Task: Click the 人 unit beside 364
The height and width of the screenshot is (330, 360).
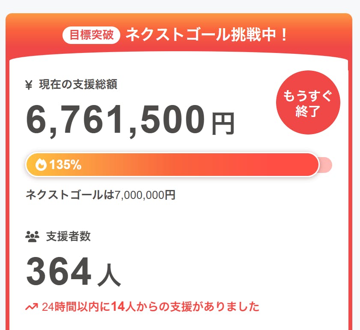Action: coord(109,276)
